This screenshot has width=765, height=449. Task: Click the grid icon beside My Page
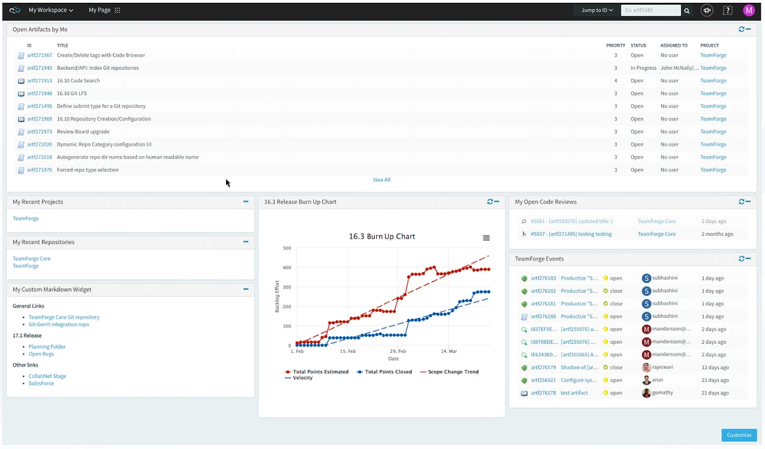[x=117, y=10]
